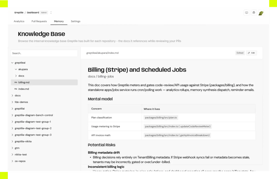Click the greptileai/akupara/index.md file path
Viewport: 277px width, 179px height.
tap(103, 53)
